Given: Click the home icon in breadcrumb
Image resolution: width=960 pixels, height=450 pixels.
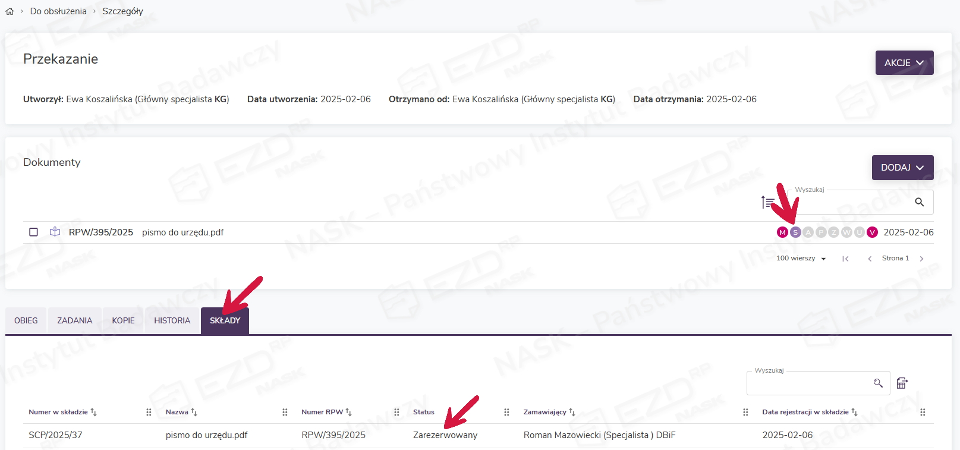Looking at the screenshot, I should click(10, 11).
